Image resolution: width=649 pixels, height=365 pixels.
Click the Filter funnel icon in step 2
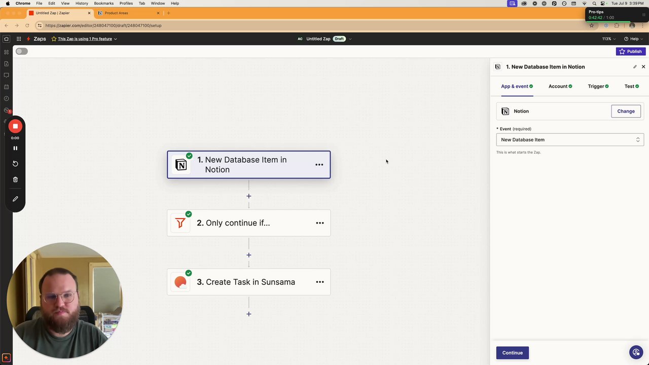tap(180, 223)
